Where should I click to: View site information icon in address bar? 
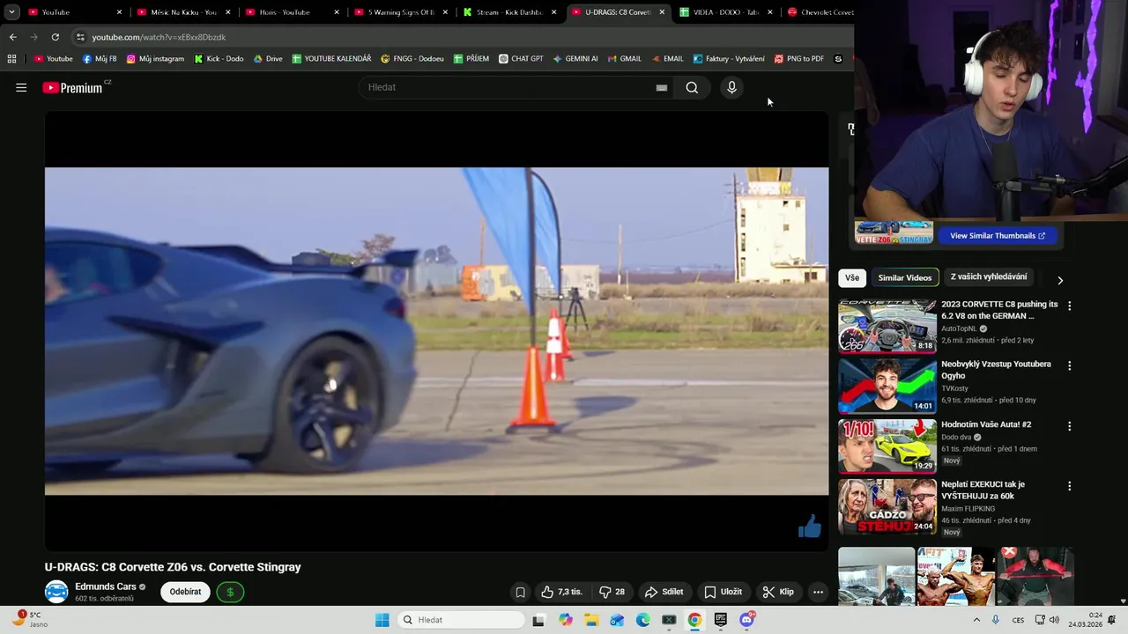[x=80, y=37]
